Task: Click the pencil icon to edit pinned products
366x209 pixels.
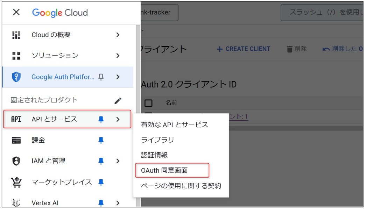Action: point(118,100)
